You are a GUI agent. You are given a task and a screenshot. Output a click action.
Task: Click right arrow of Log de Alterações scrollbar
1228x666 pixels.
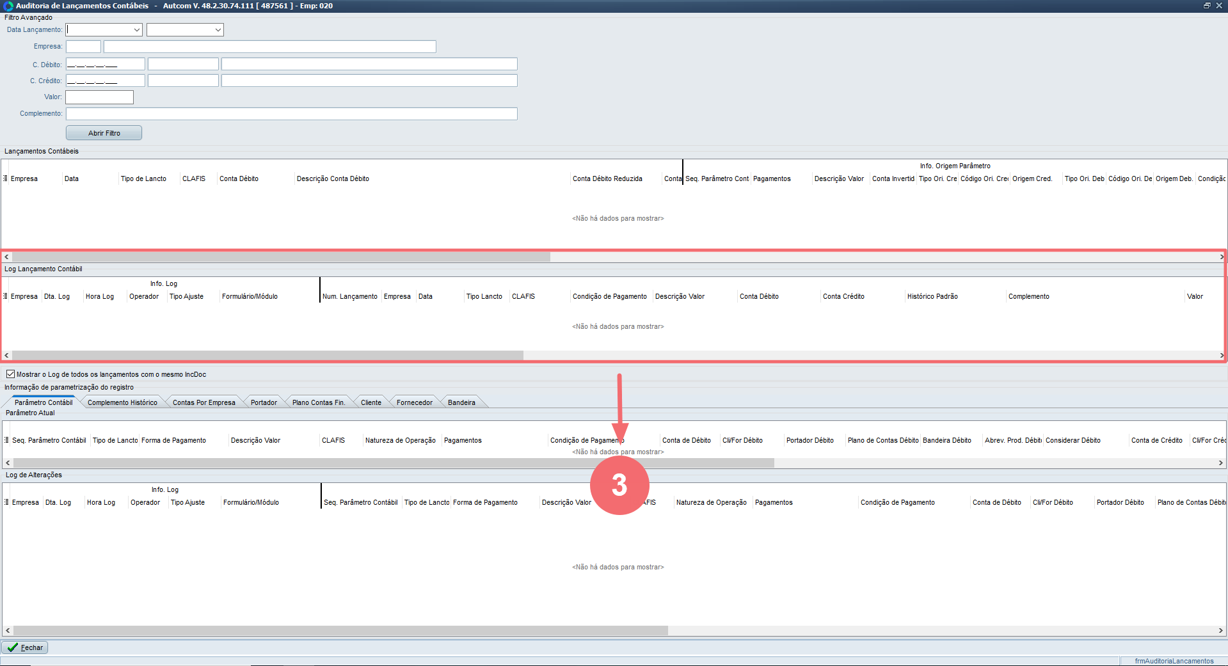pyautogui.click(x=1220, y=630)
